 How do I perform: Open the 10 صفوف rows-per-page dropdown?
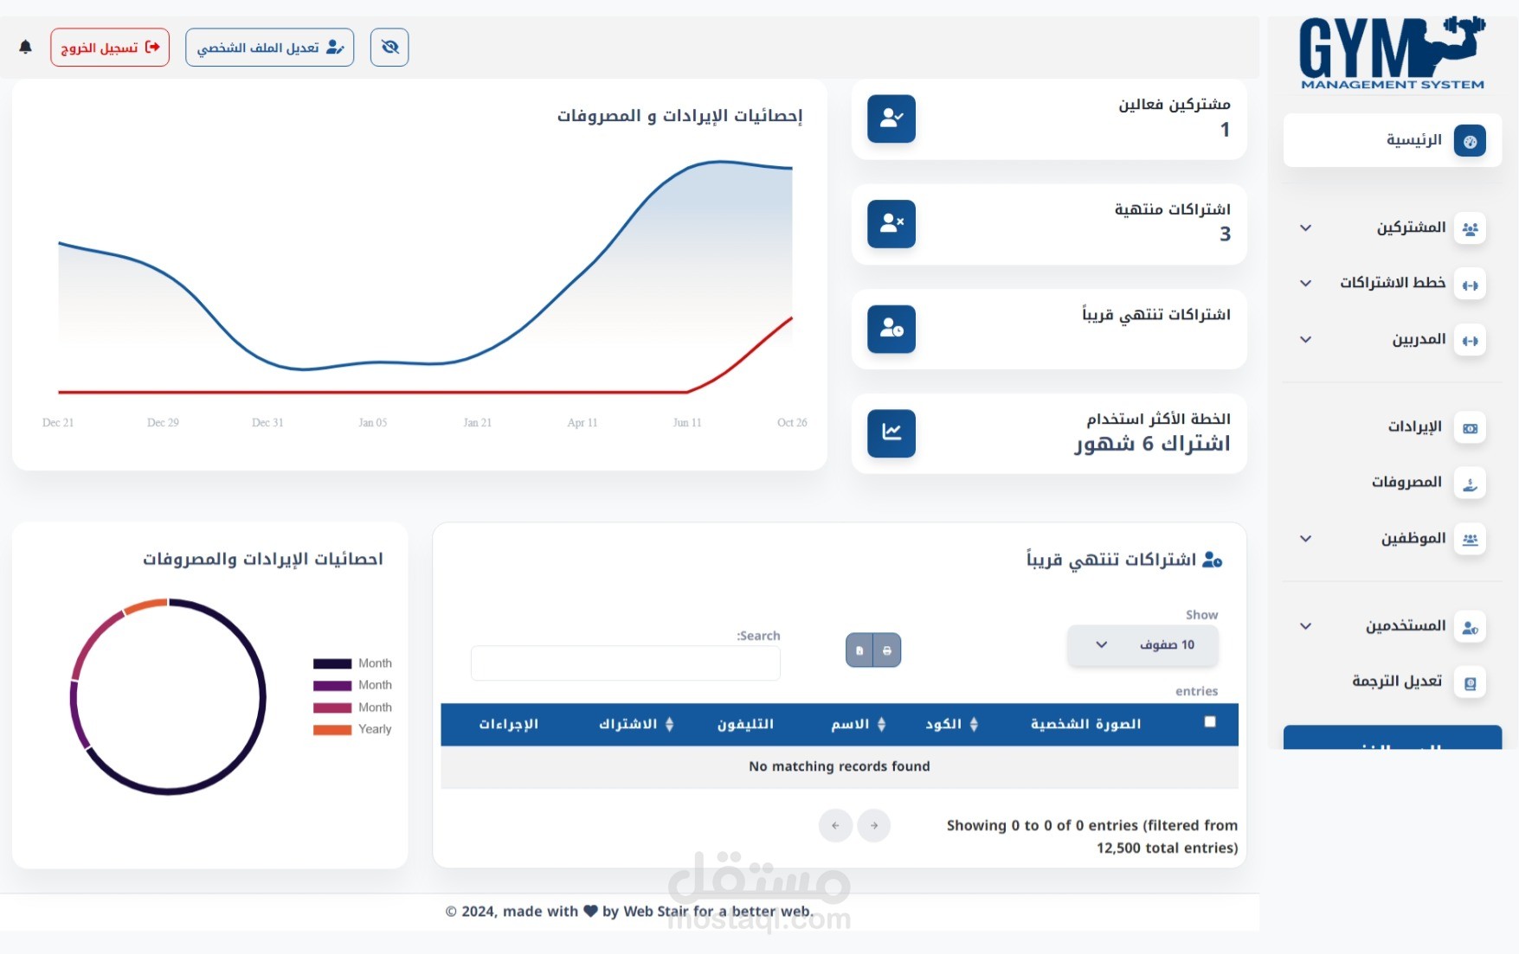click(1142, 645)
